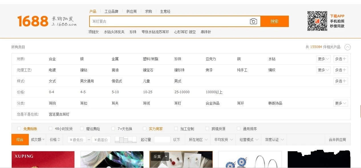361x168 pixels.
Task: Open the iridescent ribbon product thumbnail
Action: (x=112, y=159)
